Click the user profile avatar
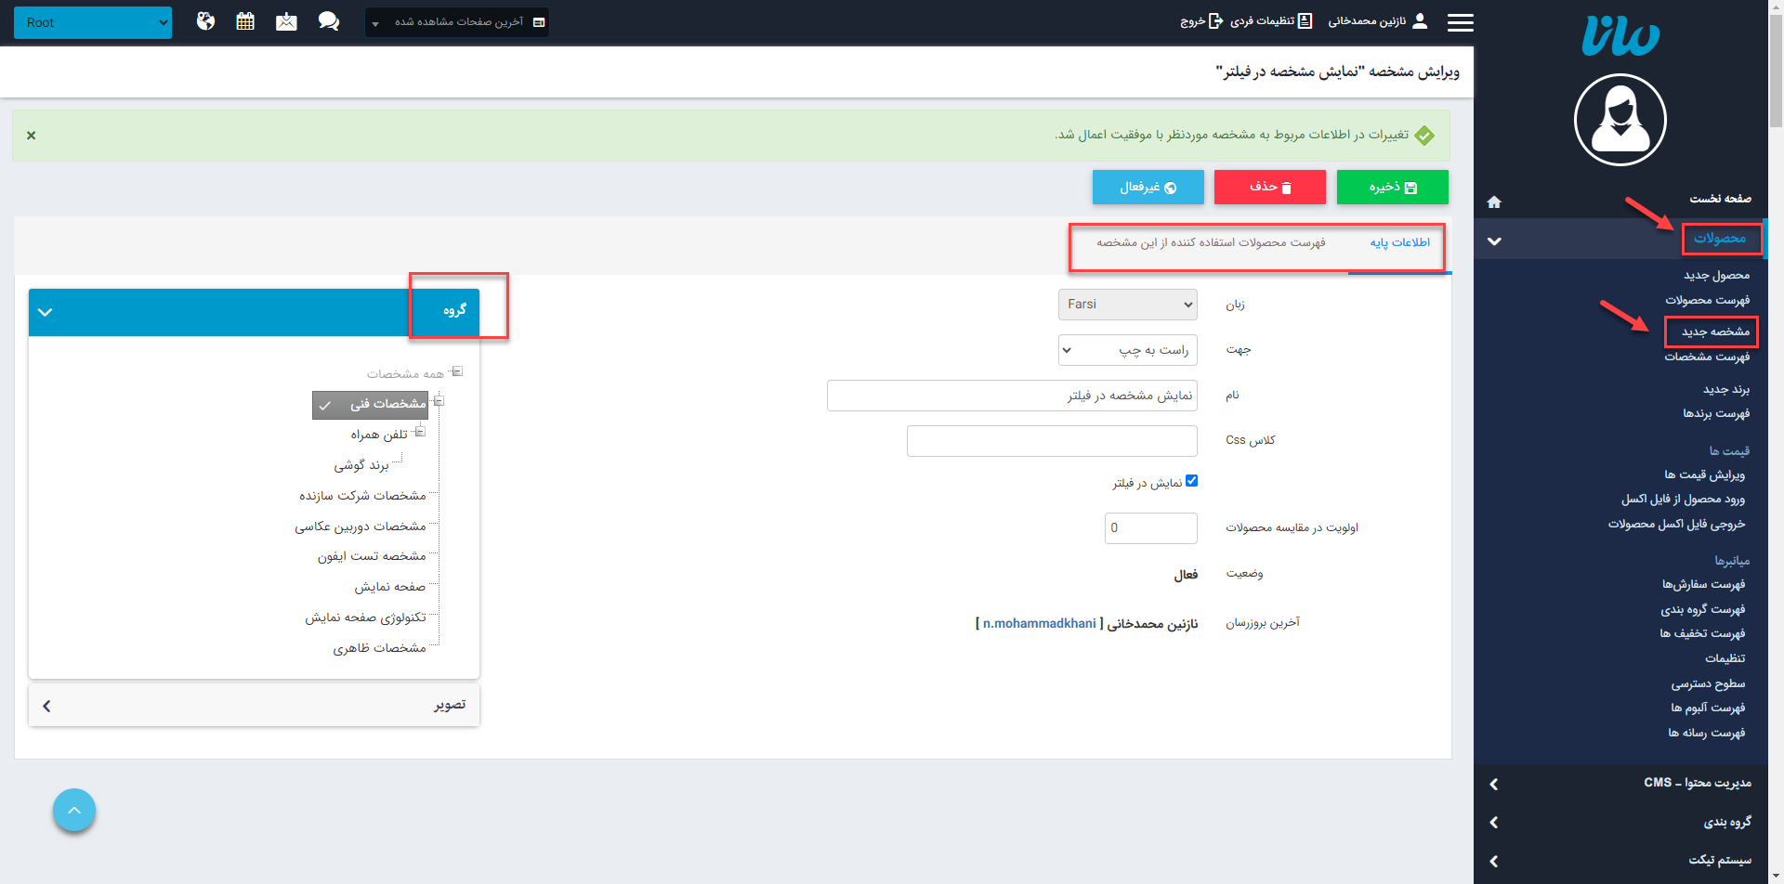The height and width of the screenshot is (884, 1784). 1620,120
